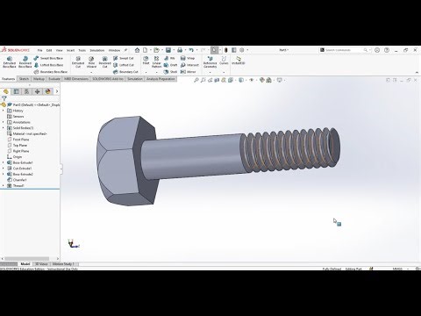The height and width of the screenshot is (316, 421).
Task: Expand the Boss-Extrude1 feature
Action: pos(4,162)
